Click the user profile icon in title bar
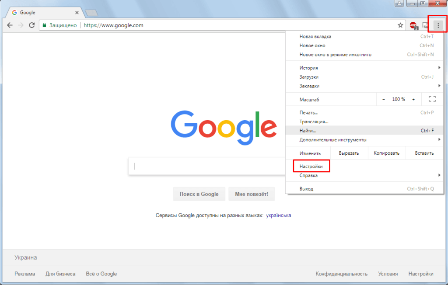The height and width of the screenshot is (285, 448). pos(399,3)
